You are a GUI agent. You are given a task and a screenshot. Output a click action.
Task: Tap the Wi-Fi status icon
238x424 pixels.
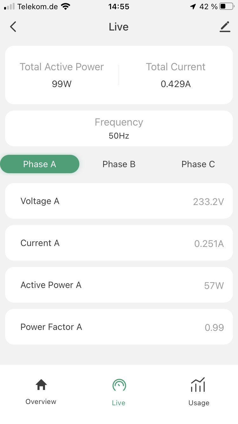coord(66,7)
